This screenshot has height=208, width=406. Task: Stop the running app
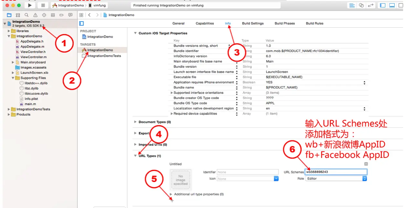tap(43, 5)
